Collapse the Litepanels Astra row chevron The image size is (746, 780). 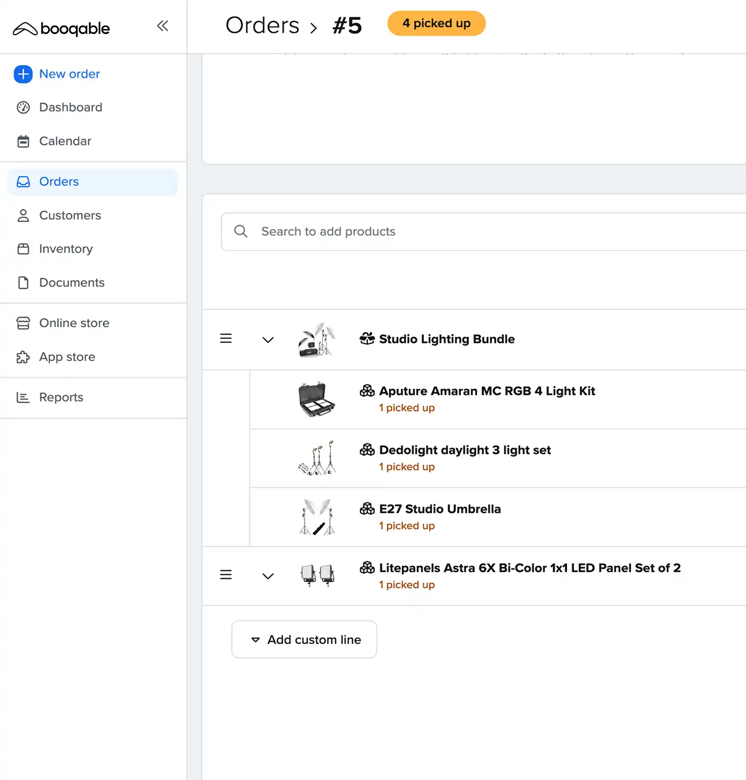268,576
